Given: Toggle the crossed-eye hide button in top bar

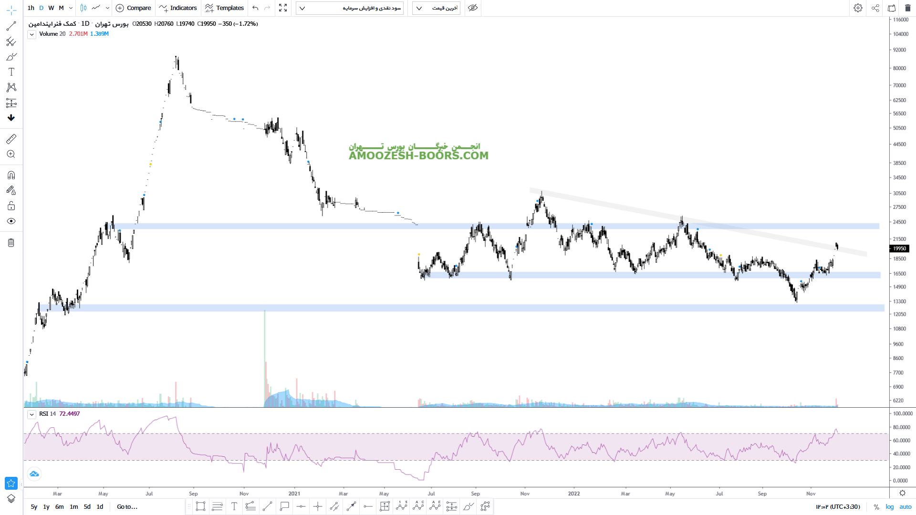Looking at the screenshot, I should tap(472, 8).
